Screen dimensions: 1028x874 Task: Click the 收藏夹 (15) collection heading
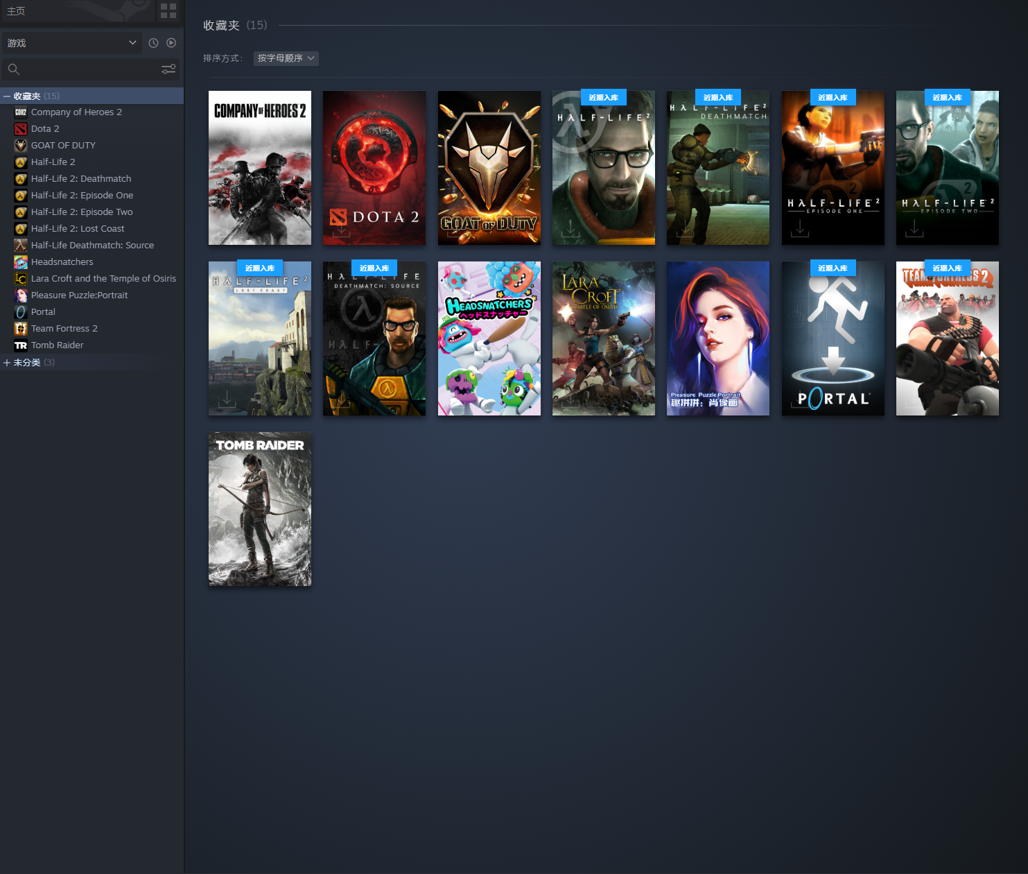coord(235,26)
